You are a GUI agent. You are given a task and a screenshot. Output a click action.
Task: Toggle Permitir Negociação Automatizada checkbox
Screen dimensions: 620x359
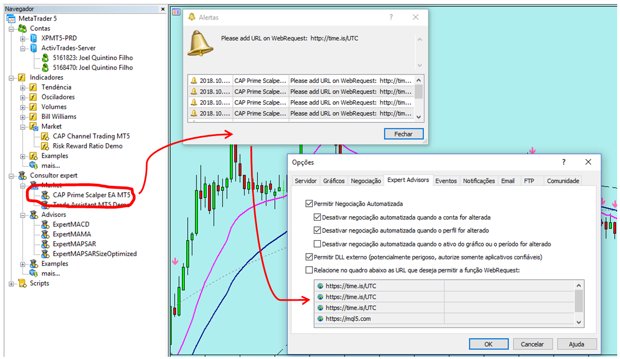tap(309, 204)
